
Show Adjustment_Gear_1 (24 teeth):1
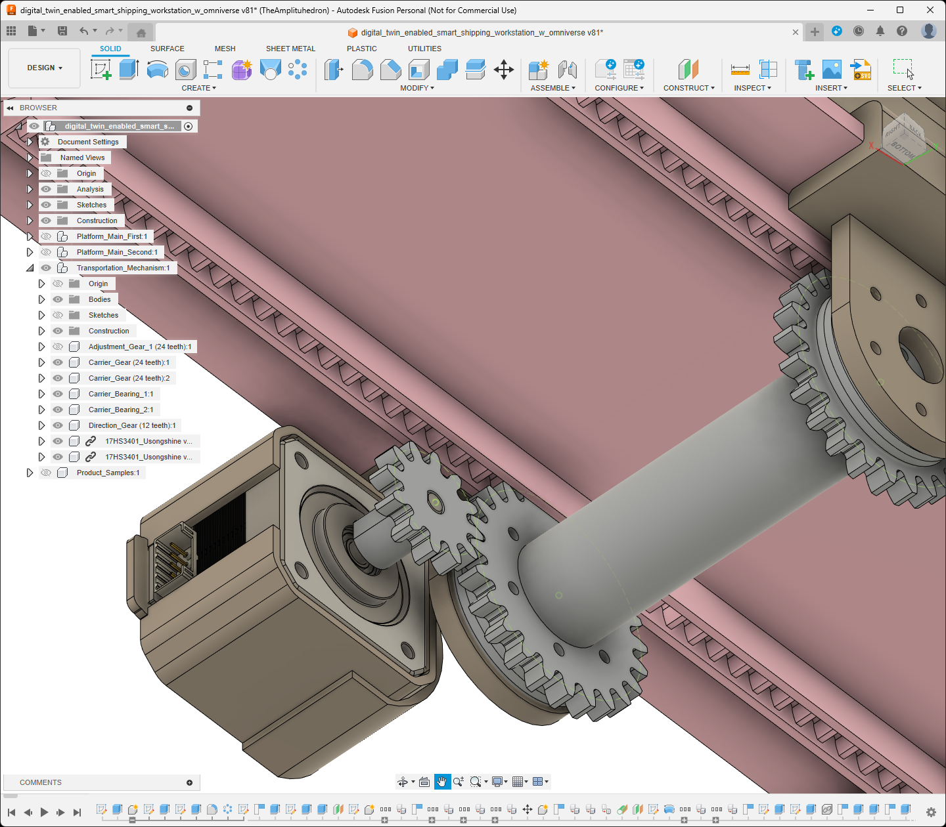tap(58, 347)
